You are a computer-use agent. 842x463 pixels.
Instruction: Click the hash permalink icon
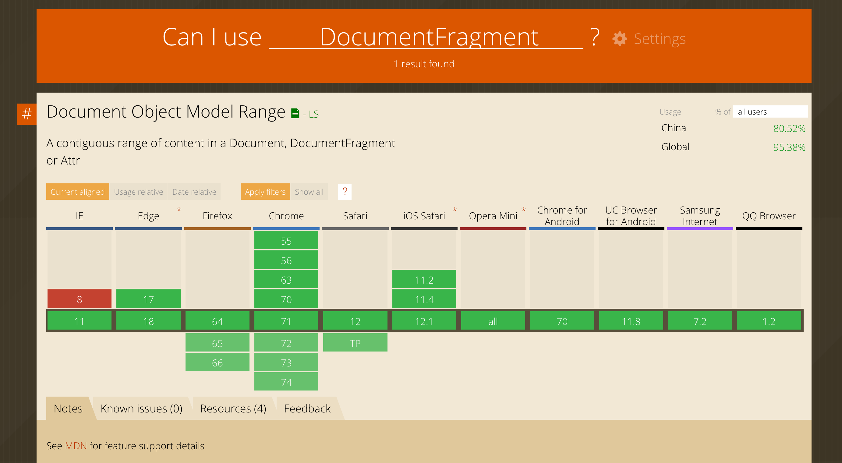[x=27, y=114]
